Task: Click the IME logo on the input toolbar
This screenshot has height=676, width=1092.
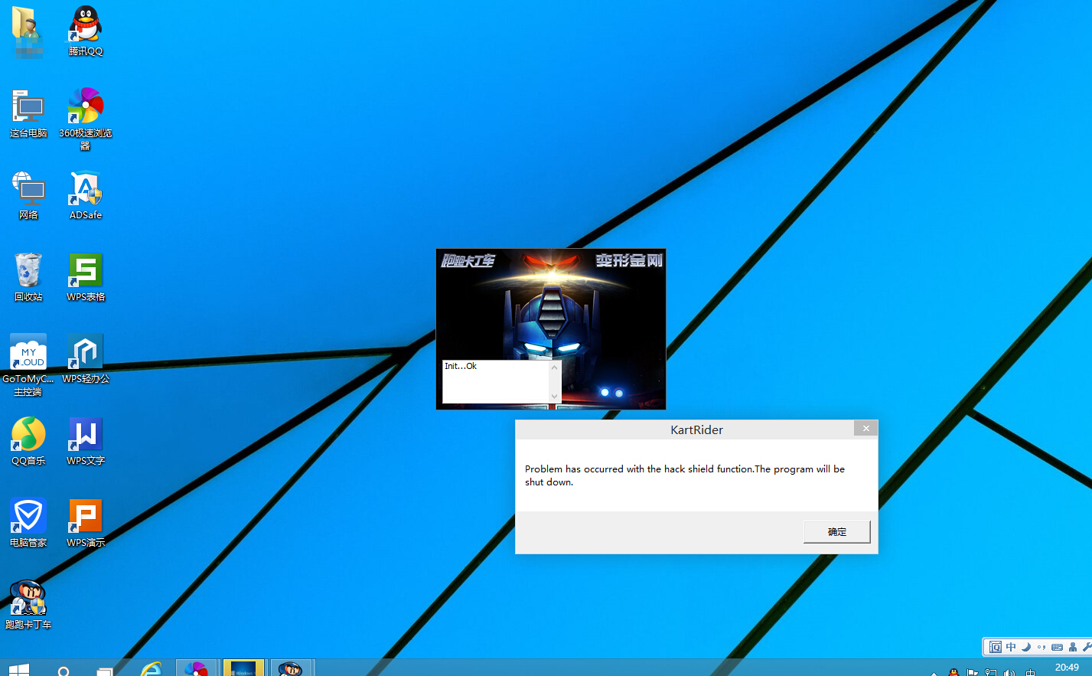Action: click(x=996, y=647)
